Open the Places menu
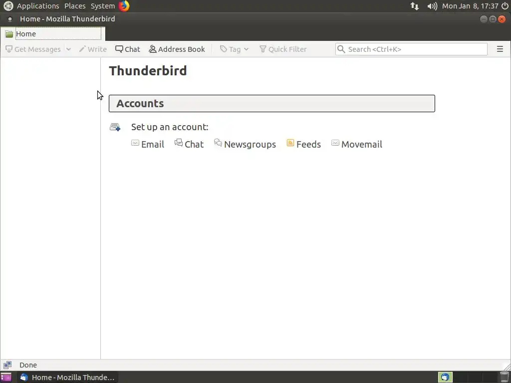 click(x=75, y=6)
